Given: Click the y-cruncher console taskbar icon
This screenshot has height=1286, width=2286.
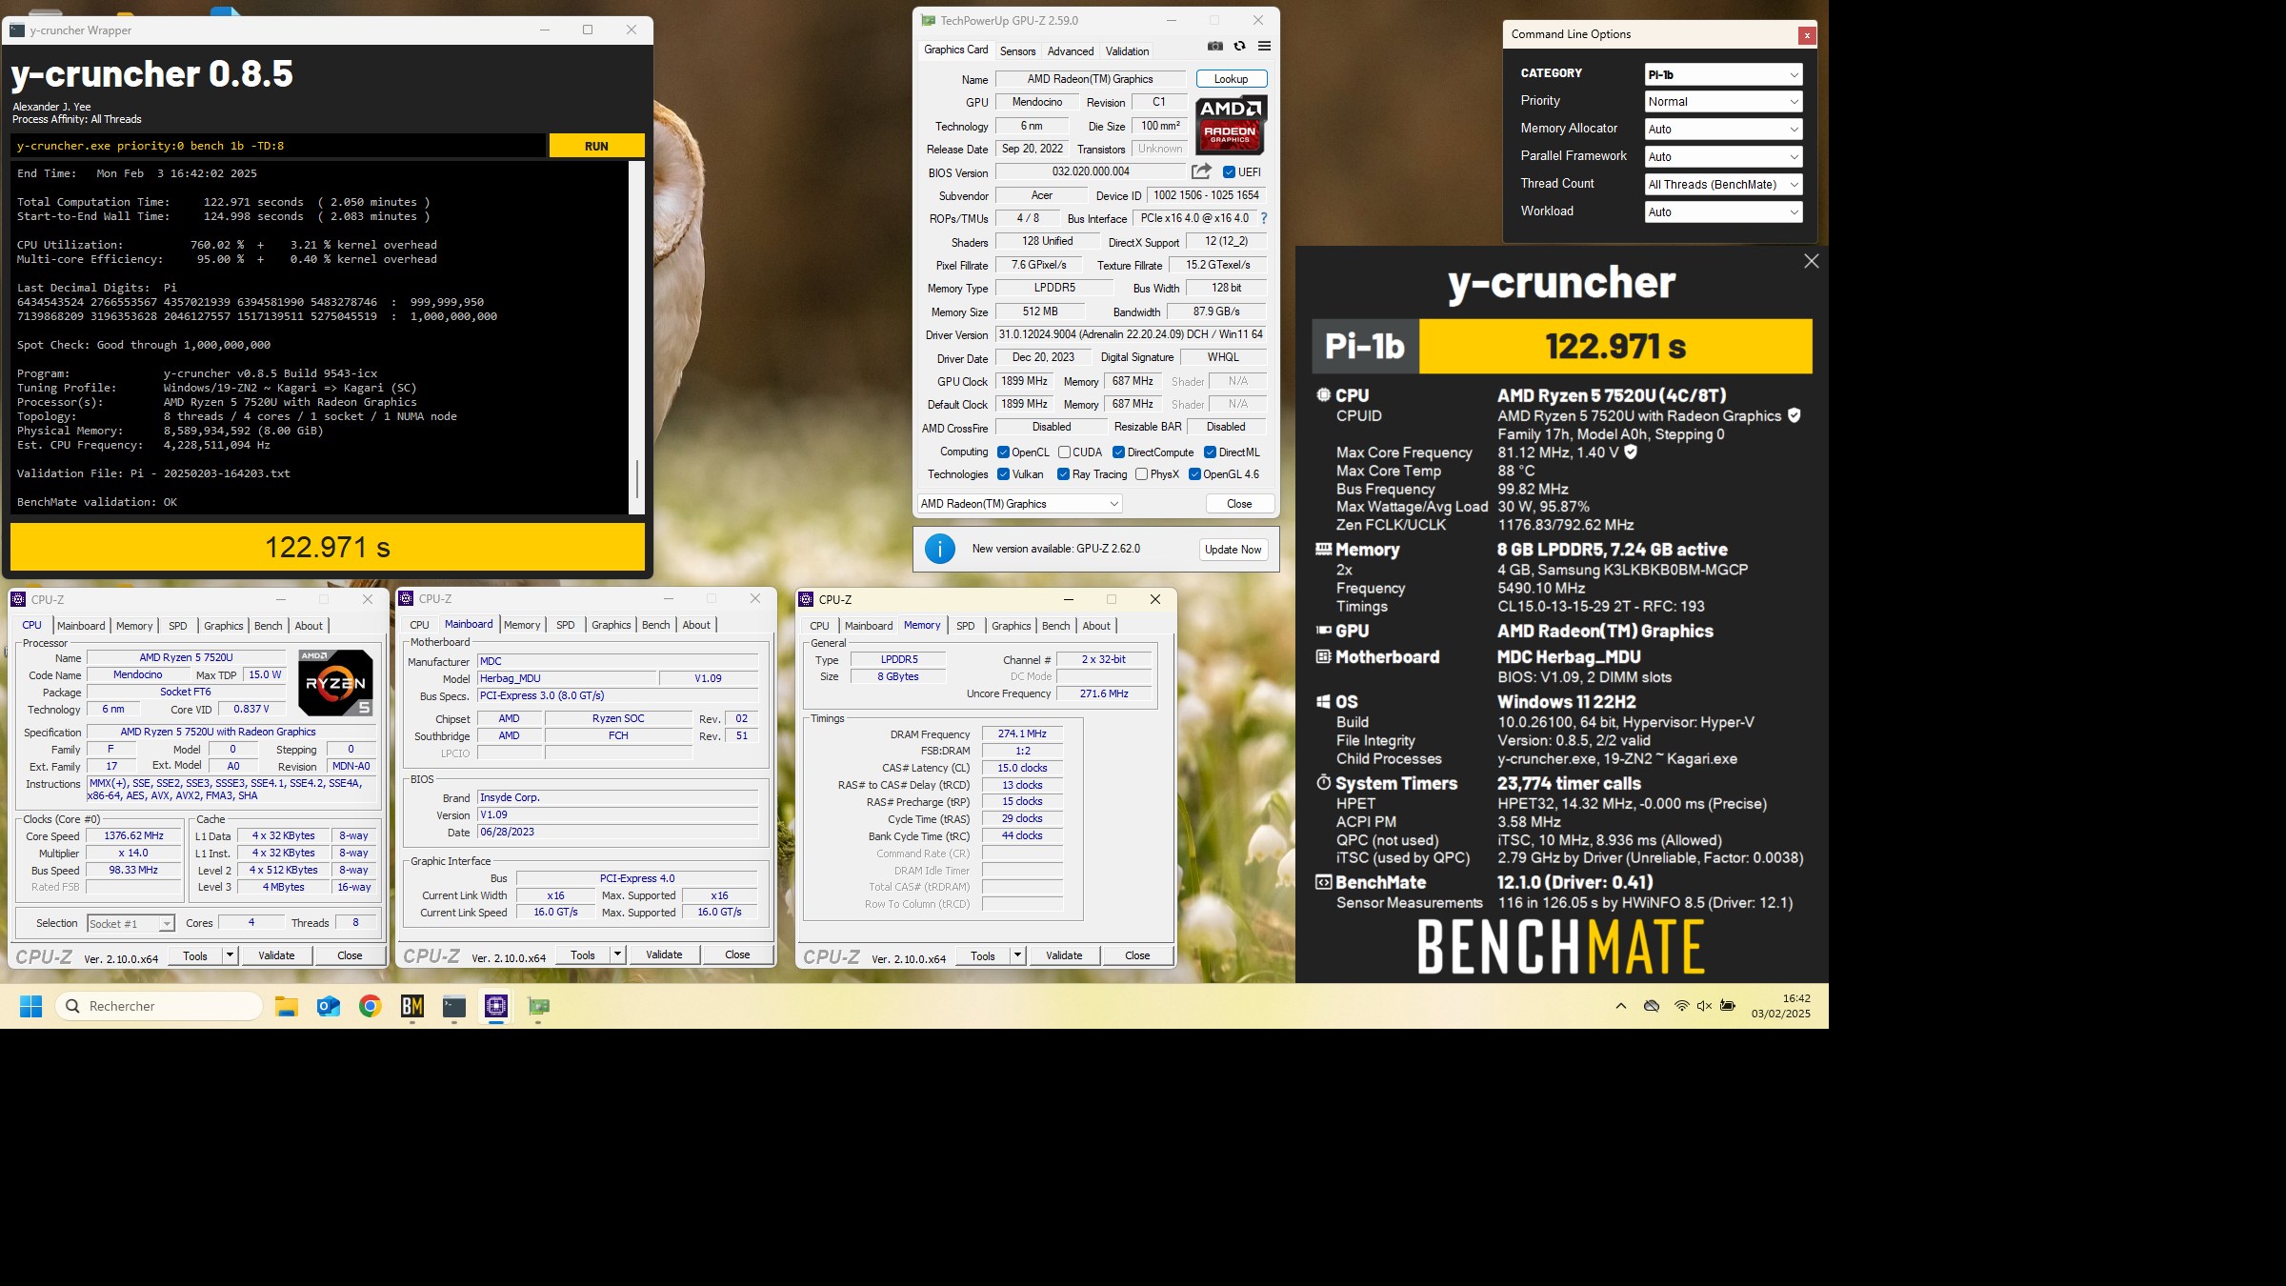Looking at the screenshot, I should click(x=454, y=1006).
